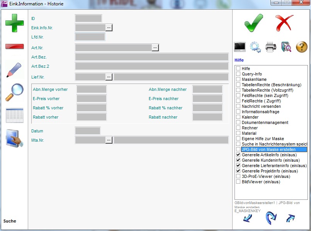Click the red minus delete record icon
Screen dimensions: 311x231
point(14,47)
